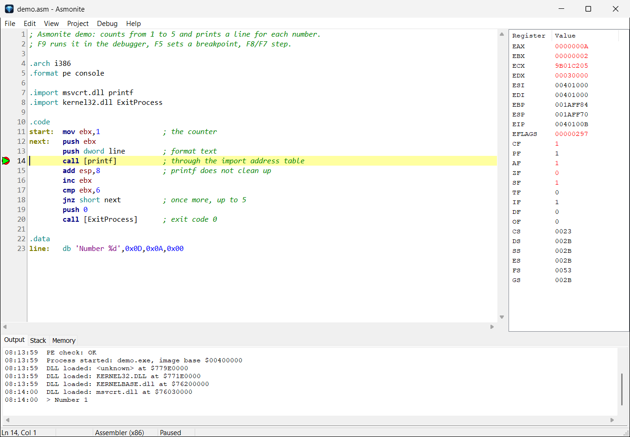Click the Asmonite gem icon in the title bar

tap(9, 9)
